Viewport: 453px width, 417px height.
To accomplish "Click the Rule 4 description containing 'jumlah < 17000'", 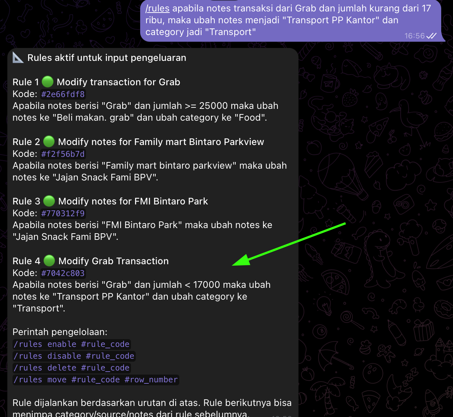I will 142,297.
